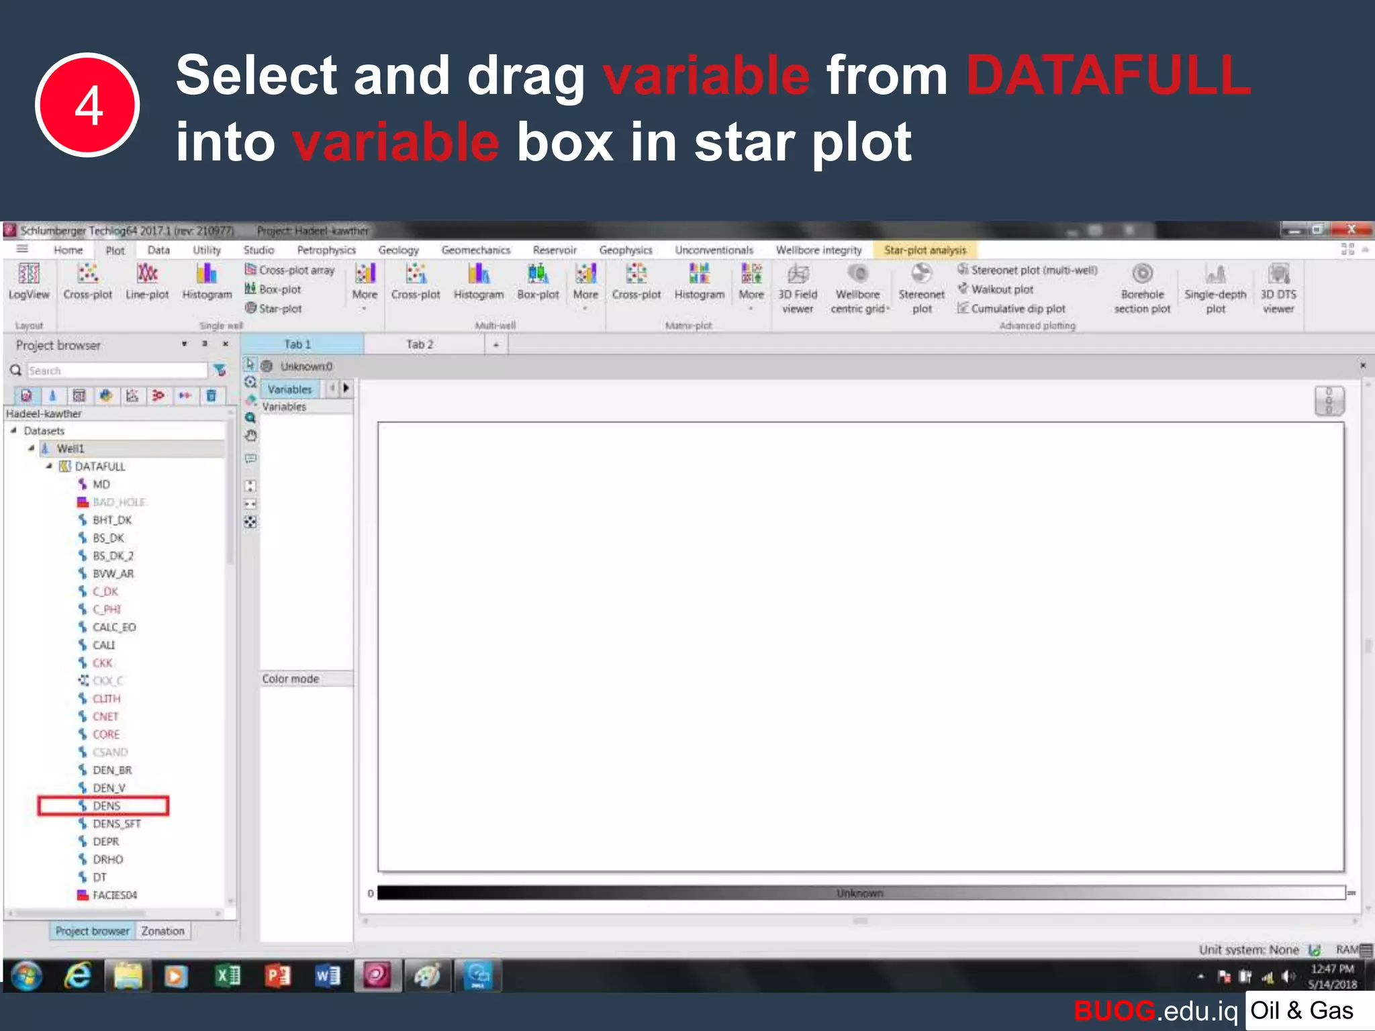Switch to the Petrophysics ribbon tab
This screenshot has width=1375, height=1031.
pos(326,250)
